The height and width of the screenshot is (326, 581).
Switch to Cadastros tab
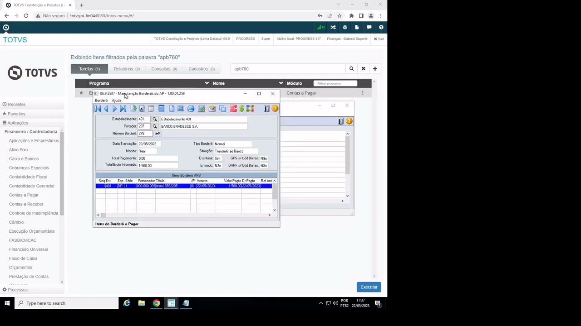coord(202,69)
